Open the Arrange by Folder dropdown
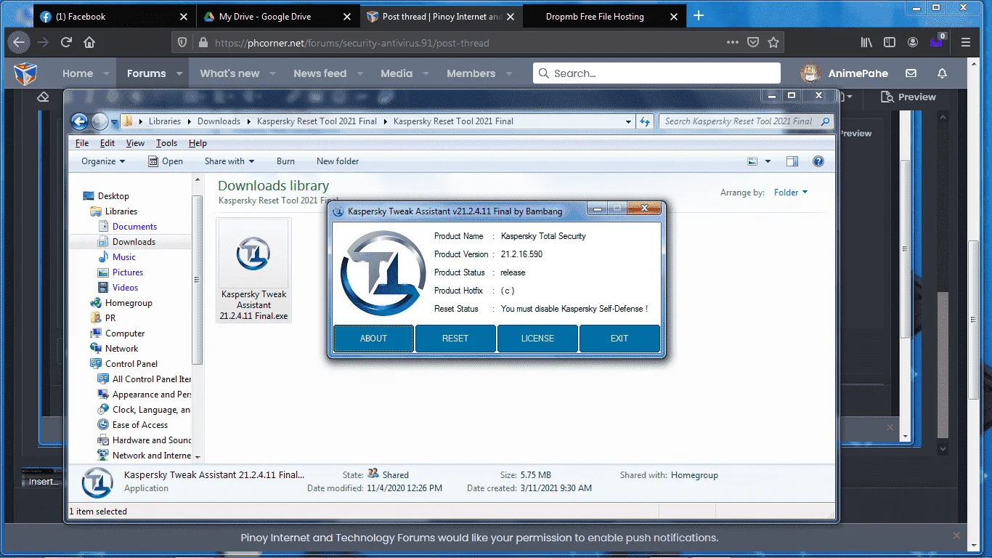992x558 pixels. point(791,193)
